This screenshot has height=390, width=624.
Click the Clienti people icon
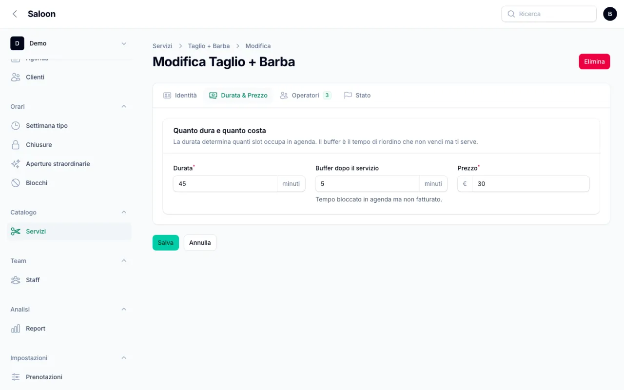[x=16, y=77]
